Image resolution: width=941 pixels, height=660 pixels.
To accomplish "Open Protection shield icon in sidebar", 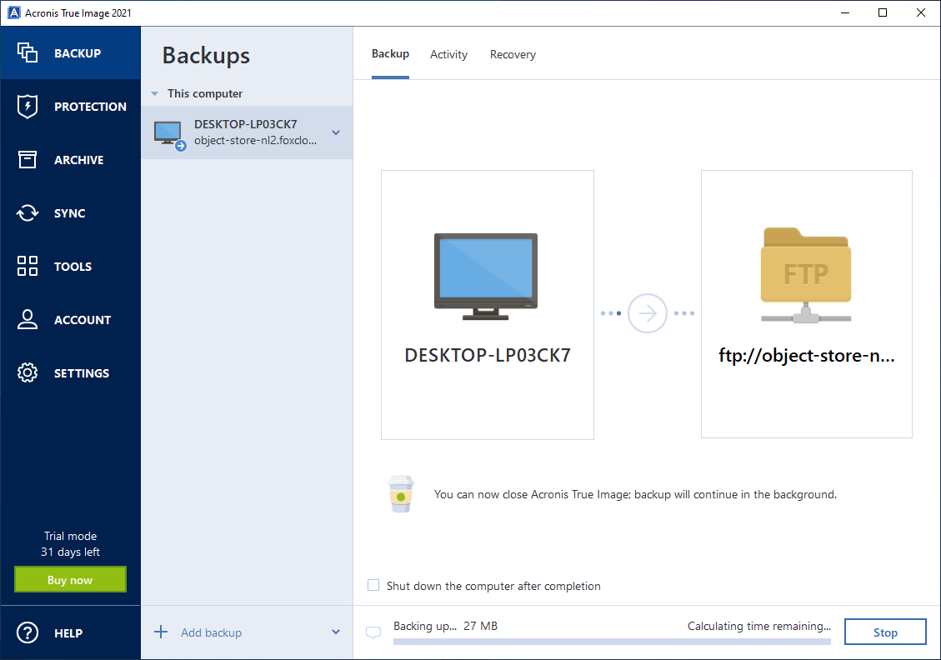I will coord(28,107).
